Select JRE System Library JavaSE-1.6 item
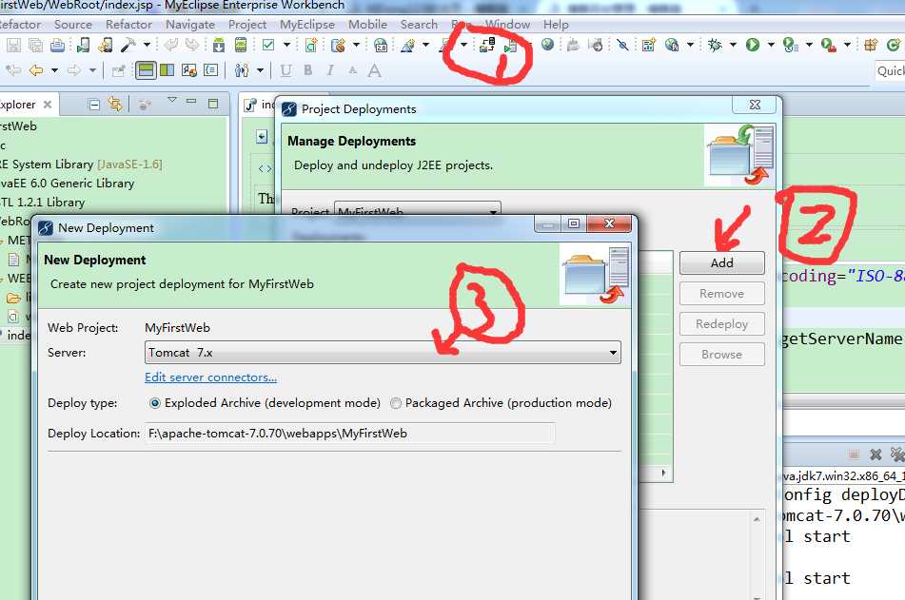The width and height of the screenshot is (905, 600). click(81, 165)
